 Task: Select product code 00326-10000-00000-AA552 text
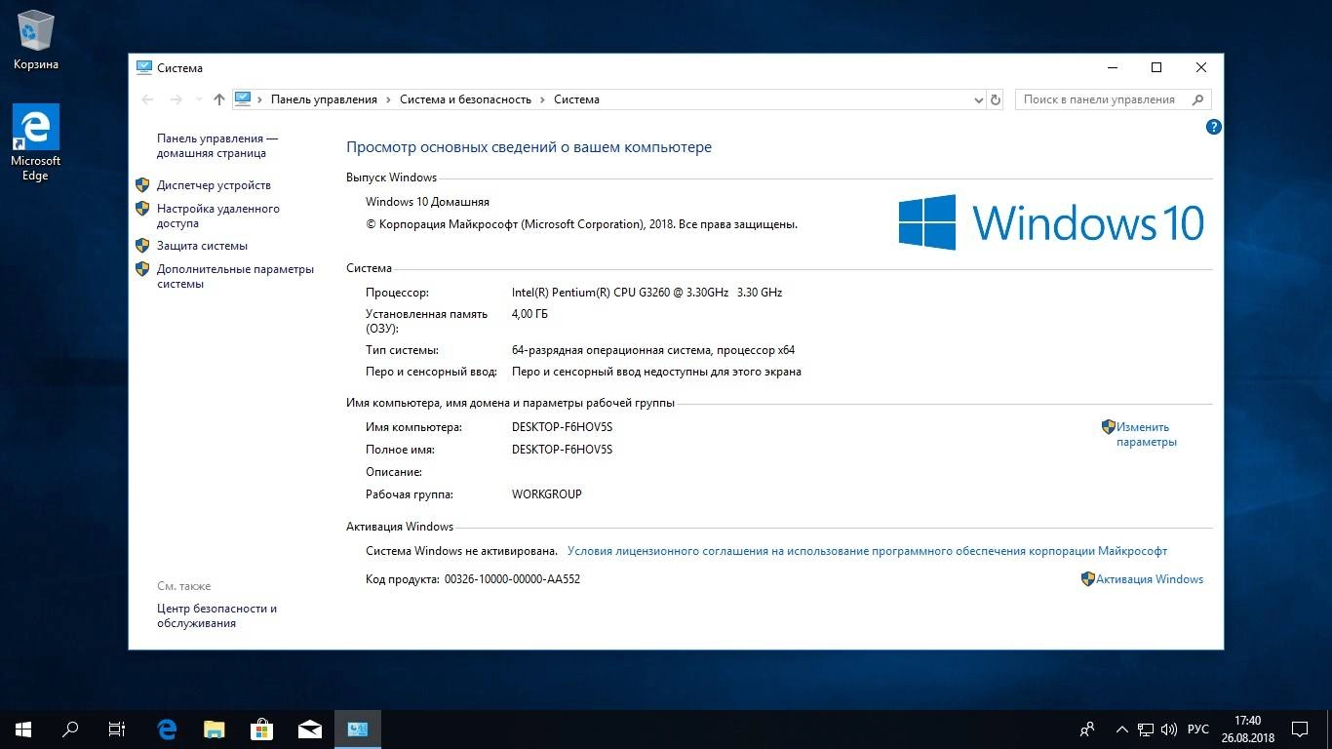512,579
